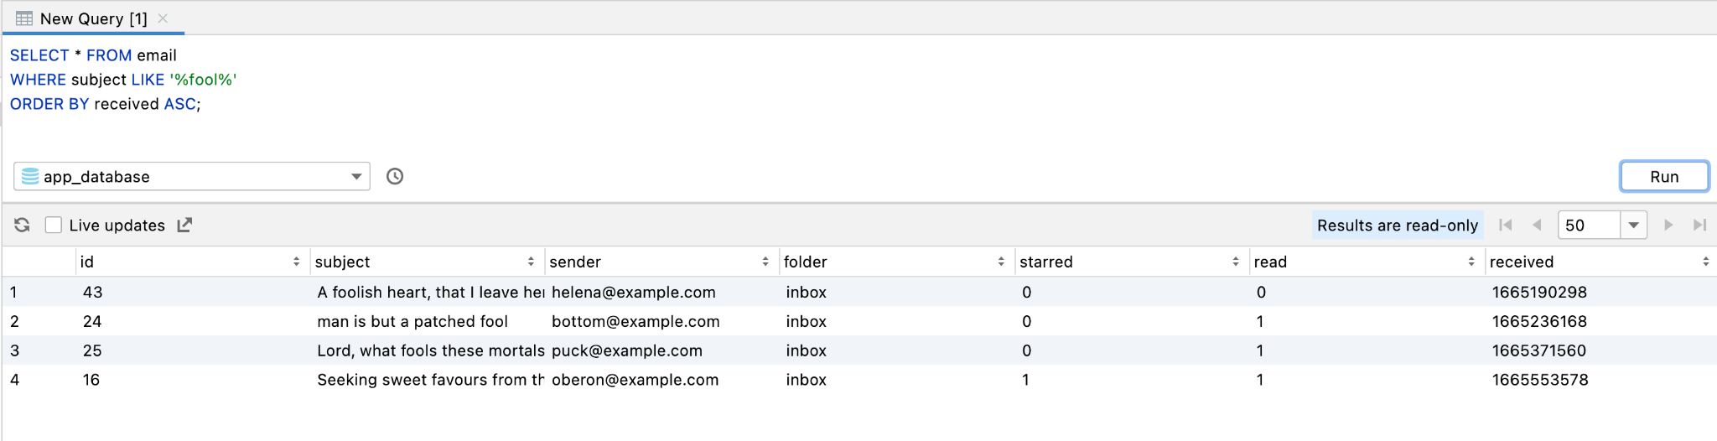This screenshot has height=441, width=1717.
Task: Select the New Query [1] tab
Action: click(x=93, y=18)
